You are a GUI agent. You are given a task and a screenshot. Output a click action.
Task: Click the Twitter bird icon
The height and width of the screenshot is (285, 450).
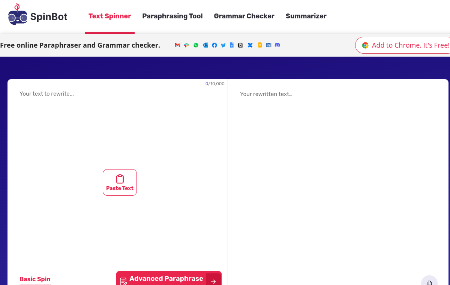pyautogui.click(x=223, y=45)
